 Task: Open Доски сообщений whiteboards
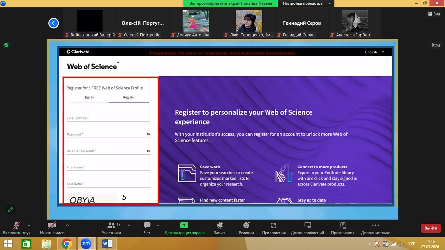coord(307,227)
